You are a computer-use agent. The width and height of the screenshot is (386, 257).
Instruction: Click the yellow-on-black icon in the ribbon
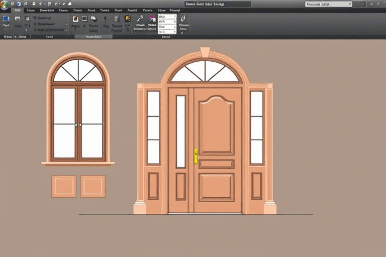(127, 19)
